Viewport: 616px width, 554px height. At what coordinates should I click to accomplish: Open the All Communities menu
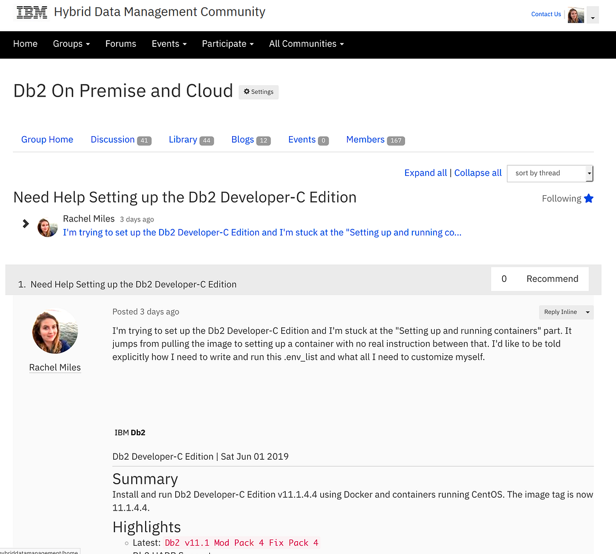pos(306,44)
